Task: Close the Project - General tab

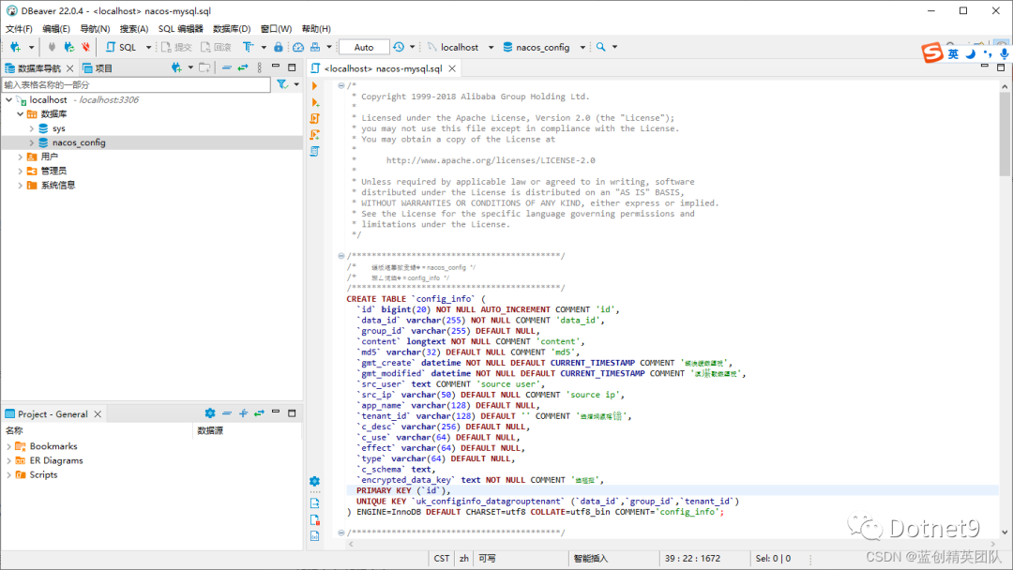Action: 98,413
